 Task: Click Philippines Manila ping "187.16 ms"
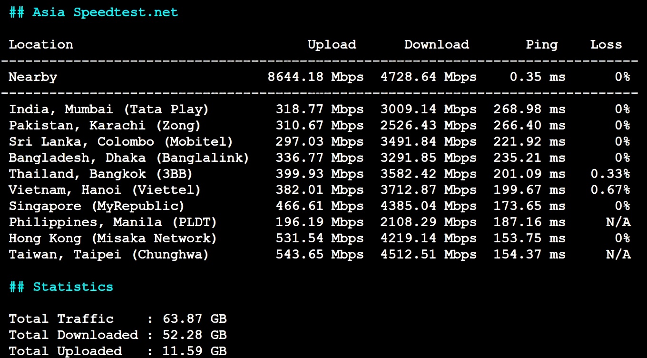(529, 223)
